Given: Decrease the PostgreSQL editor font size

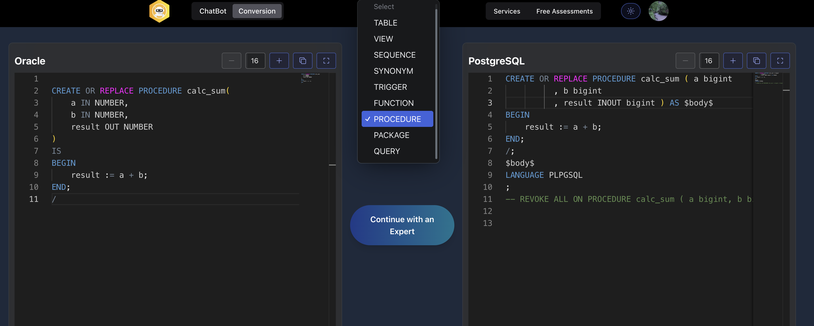Looking at the screenshot, I should pyautogui.click(x=685, y=61).
